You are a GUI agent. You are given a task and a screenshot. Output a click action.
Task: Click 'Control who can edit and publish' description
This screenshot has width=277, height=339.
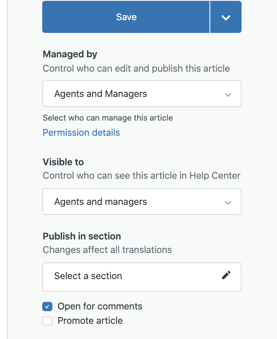tap(136, 68)
